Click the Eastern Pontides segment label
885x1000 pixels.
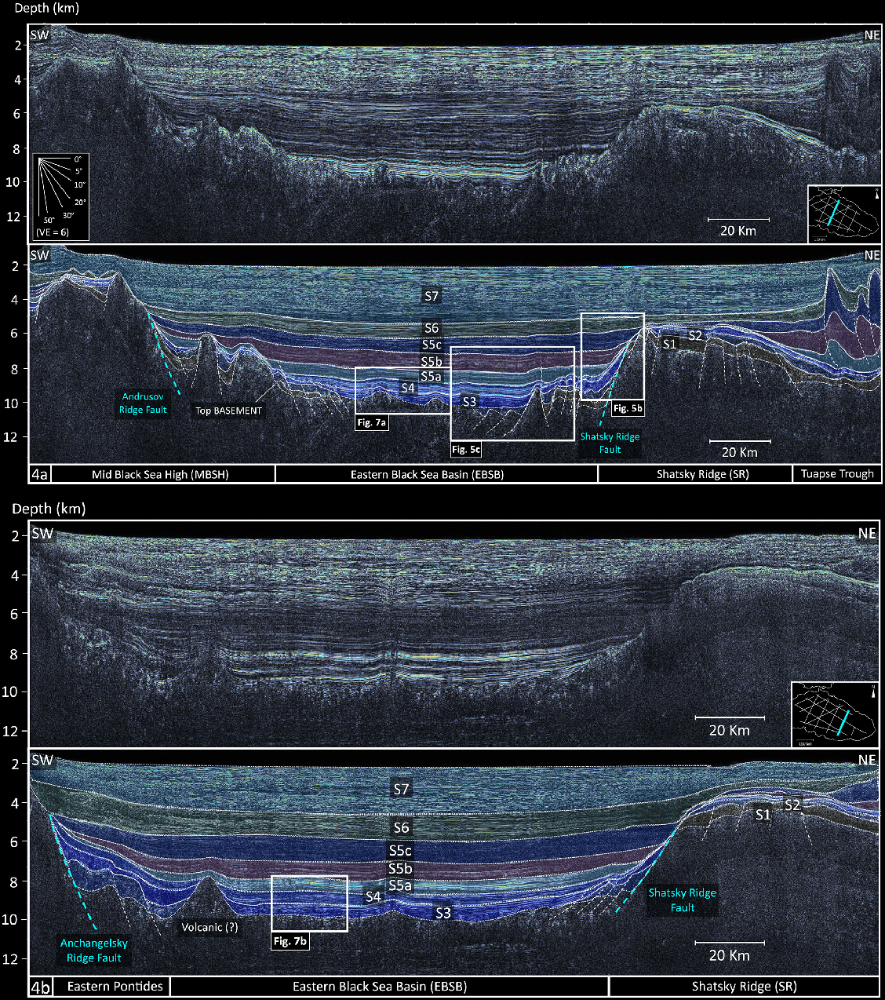(x=115, y=987)
